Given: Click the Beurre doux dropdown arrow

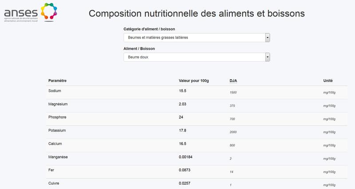Looking at the screenshot, I should tap(267, 57).
